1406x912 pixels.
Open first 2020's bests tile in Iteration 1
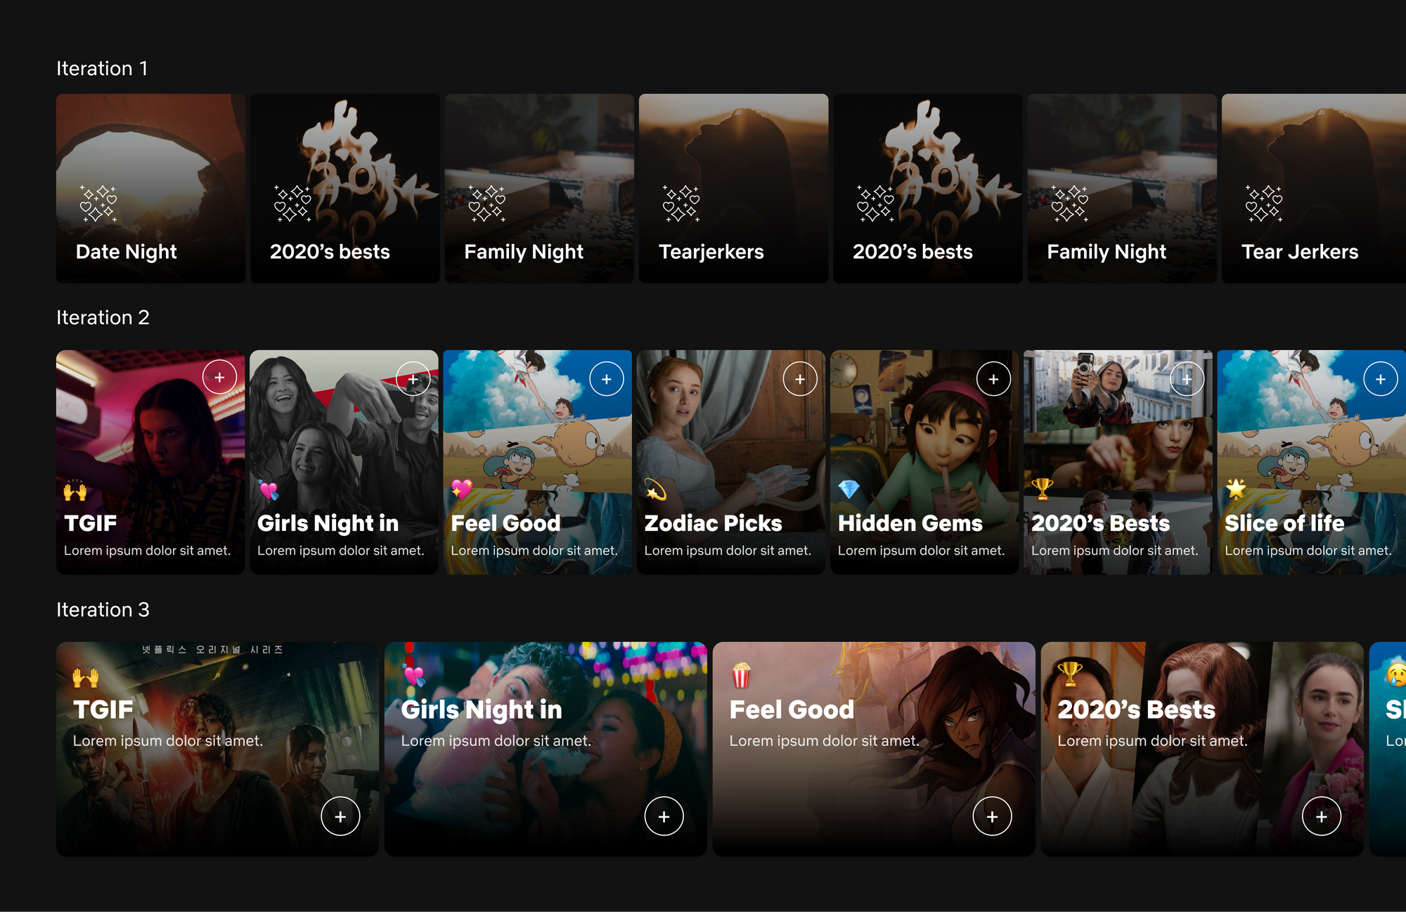coord(344,188)
